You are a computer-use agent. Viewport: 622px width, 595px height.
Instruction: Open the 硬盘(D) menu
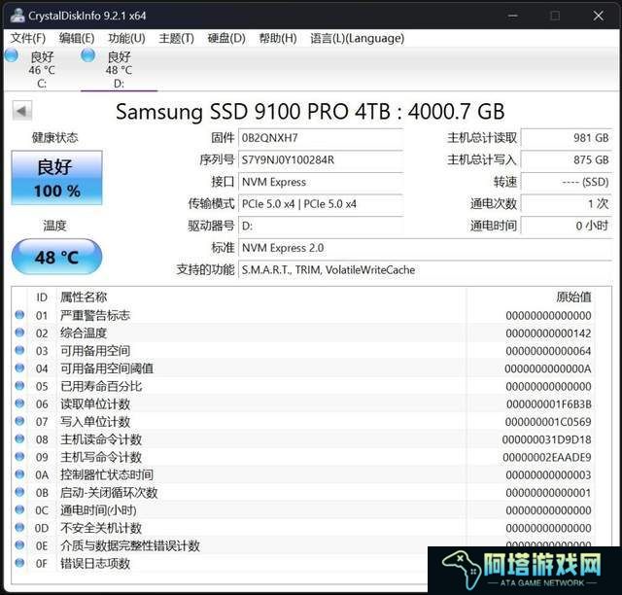coord(226,38)
